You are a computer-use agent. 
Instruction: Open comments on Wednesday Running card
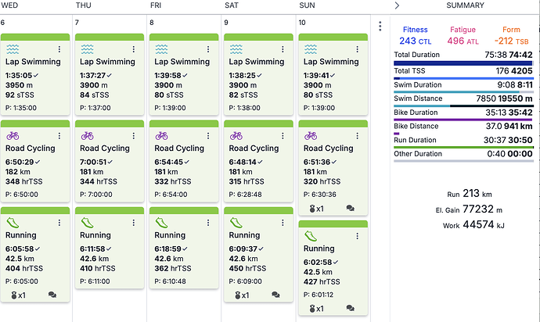(x=52, y=295)
